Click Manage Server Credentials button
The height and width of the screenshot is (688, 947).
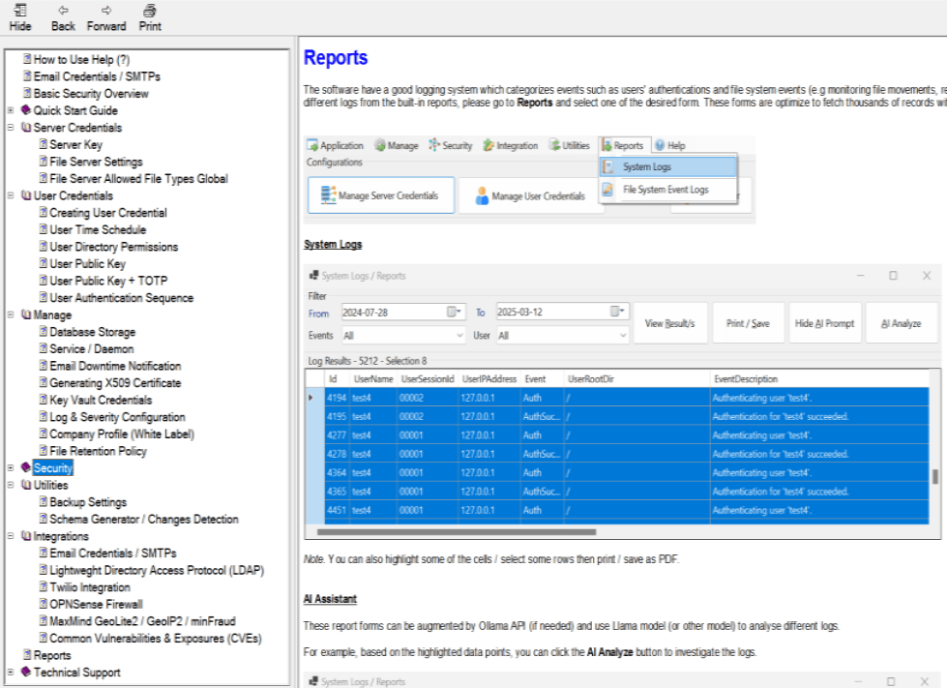coord(381,195)
